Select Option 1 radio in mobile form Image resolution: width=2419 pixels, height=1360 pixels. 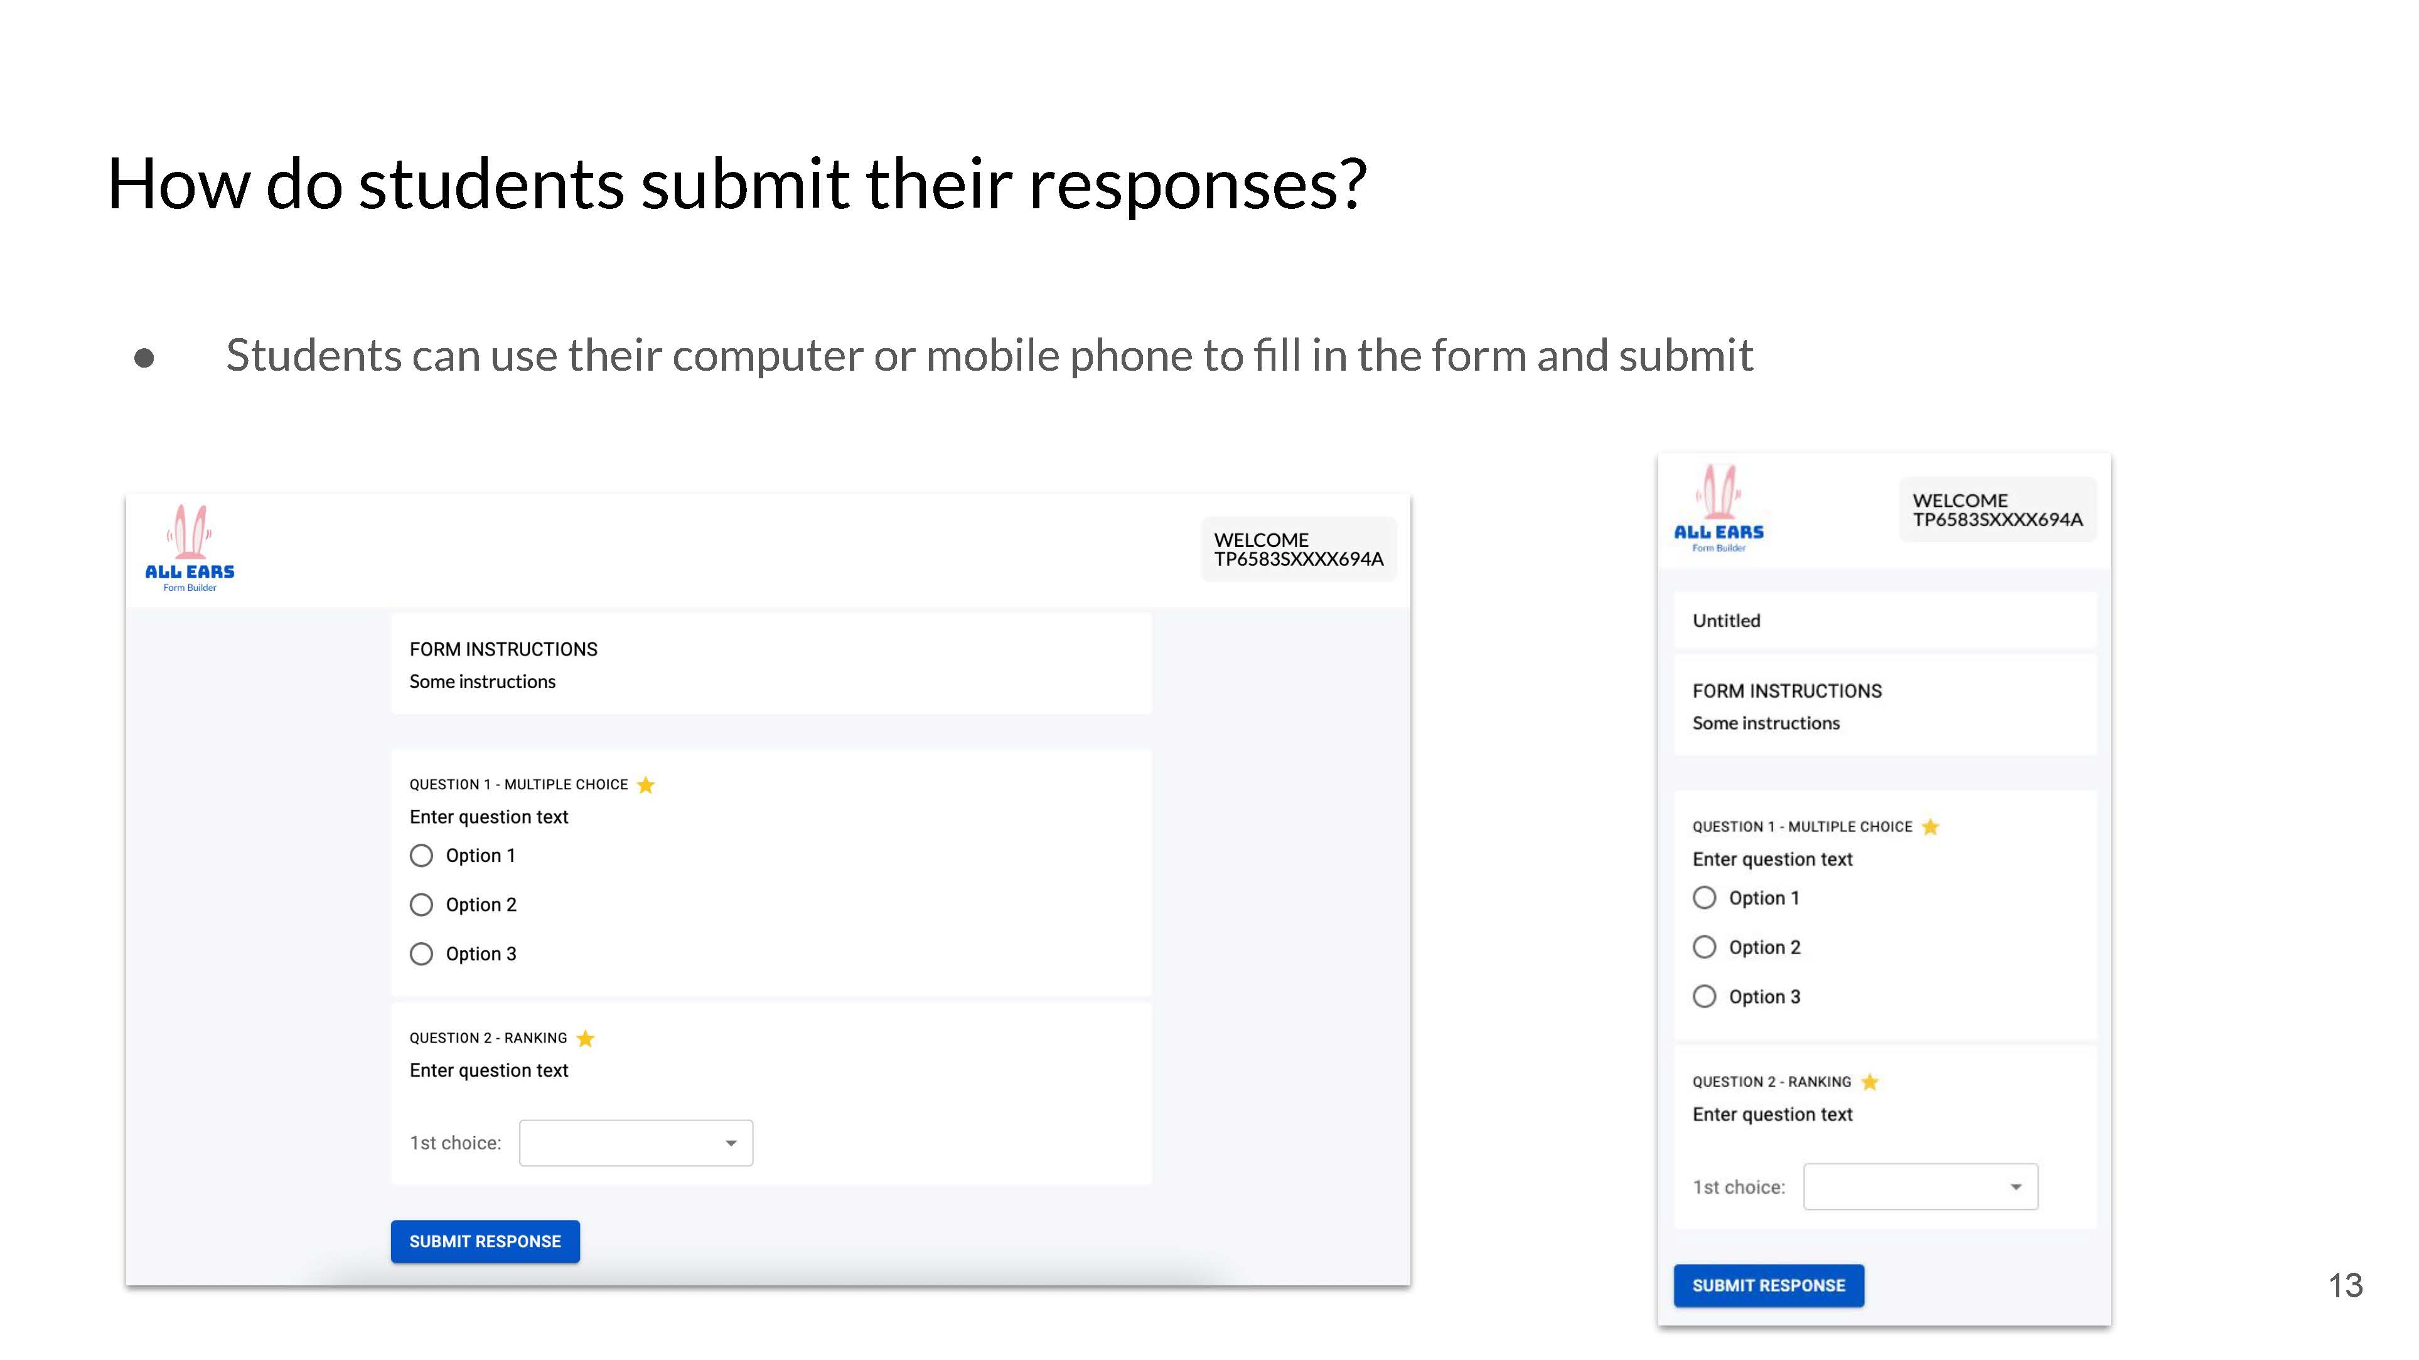coord(1704,898)
